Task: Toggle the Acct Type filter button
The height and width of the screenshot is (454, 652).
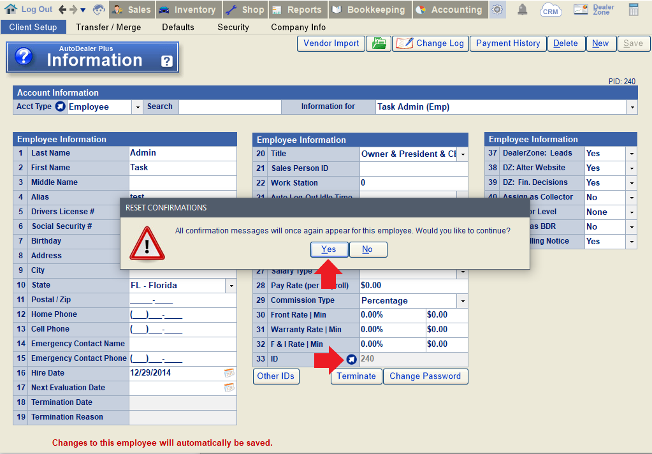Action: pyautogui.click(x=61, y=106)
